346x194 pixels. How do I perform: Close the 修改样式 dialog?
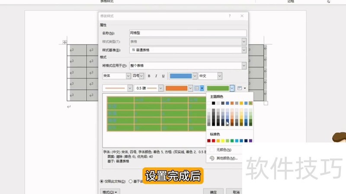(242, 16)
